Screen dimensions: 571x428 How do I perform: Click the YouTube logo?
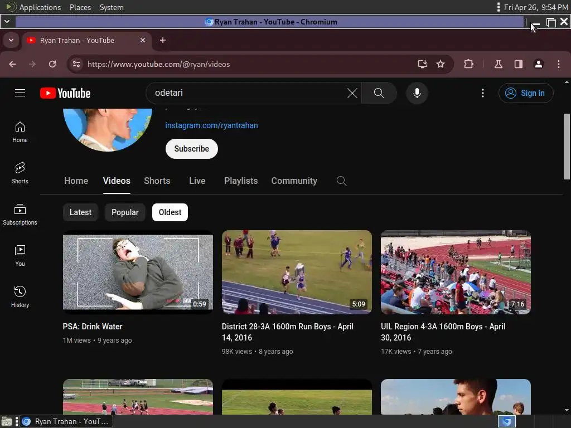(x=65, y=93)
